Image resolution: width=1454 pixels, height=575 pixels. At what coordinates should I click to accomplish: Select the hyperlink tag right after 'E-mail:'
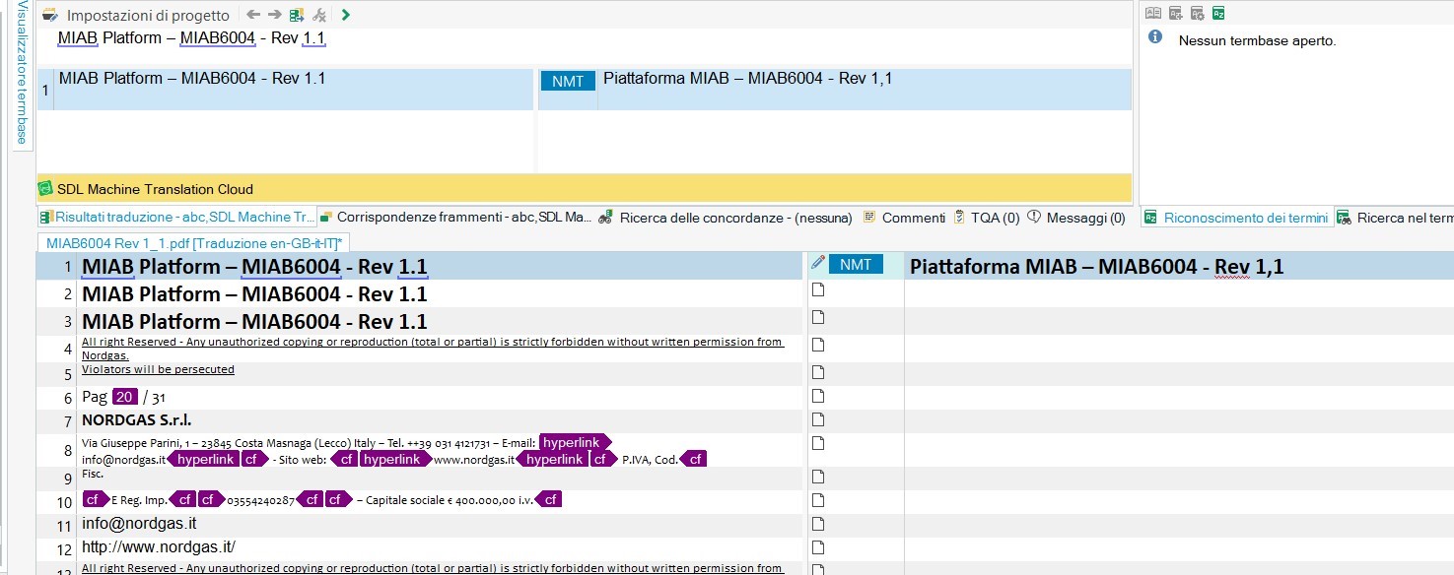(575, 443)
